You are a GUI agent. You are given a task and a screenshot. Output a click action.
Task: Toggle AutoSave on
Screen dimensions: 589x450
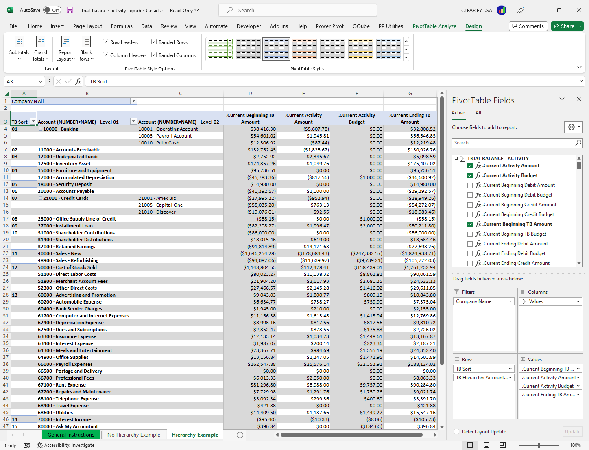pos(52,10)
